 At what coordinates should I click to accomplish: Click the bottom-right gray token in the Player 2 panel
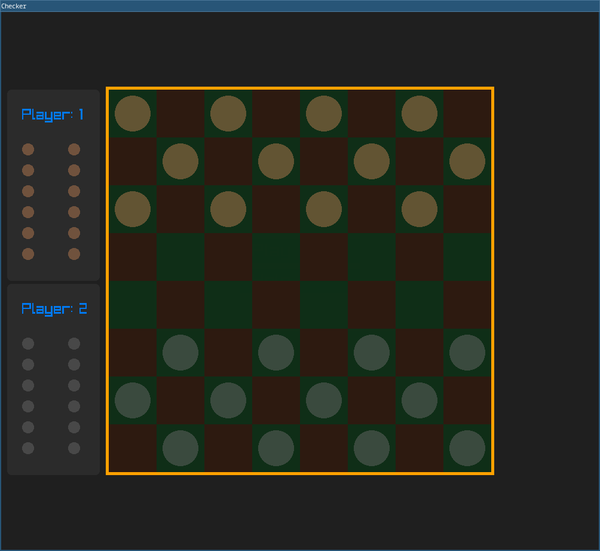[x=74, y=448]
